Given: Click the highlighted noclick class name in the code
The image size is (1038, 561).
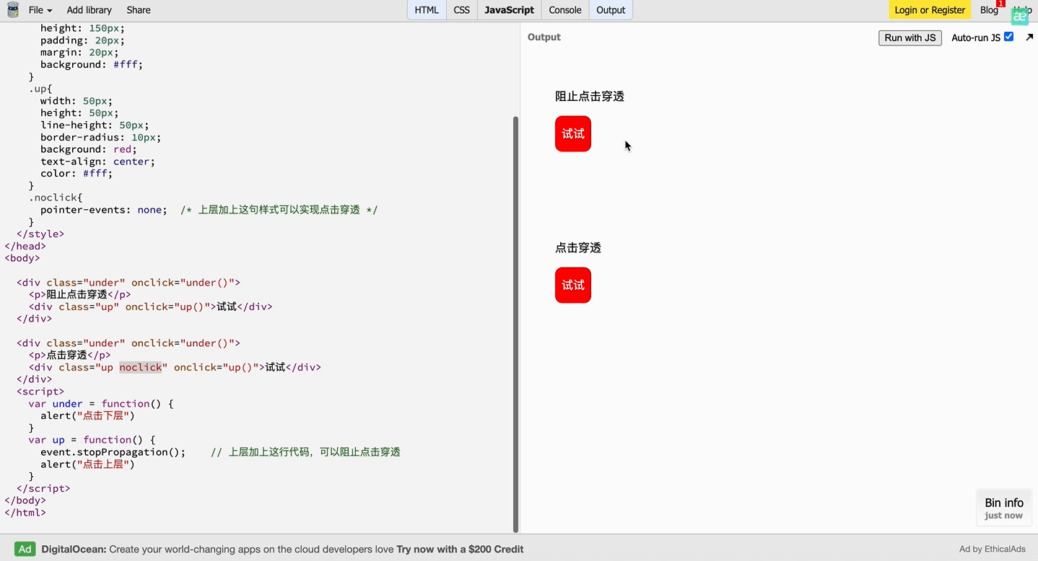Looking at the screenshot, I should coord(141,367).
